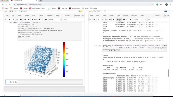Open the Edit menu in the R notebook

(x=98, y=16)
